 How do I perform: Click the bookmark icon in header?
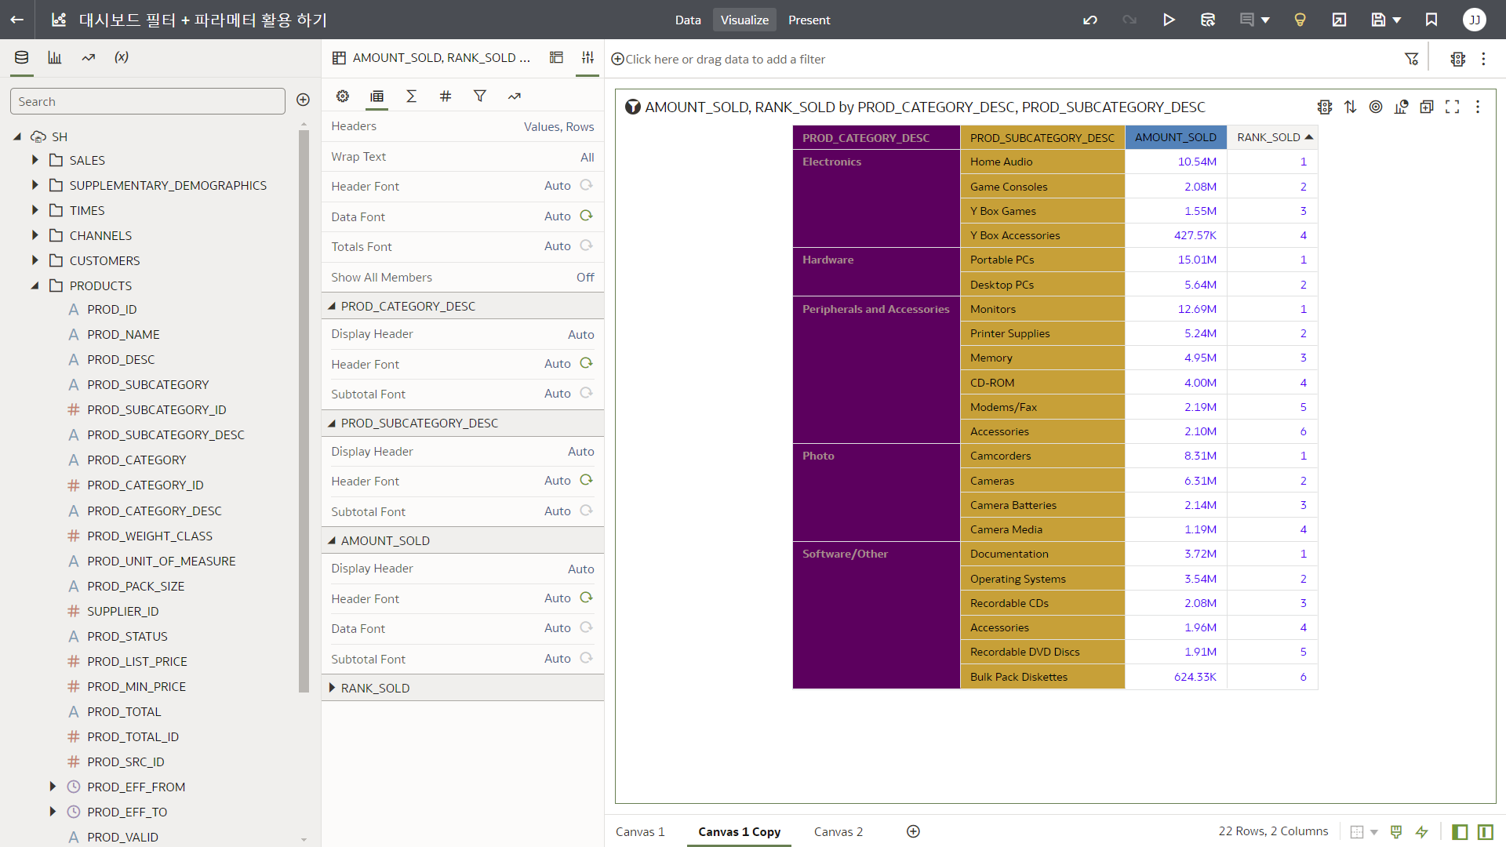coord(1431,20)
